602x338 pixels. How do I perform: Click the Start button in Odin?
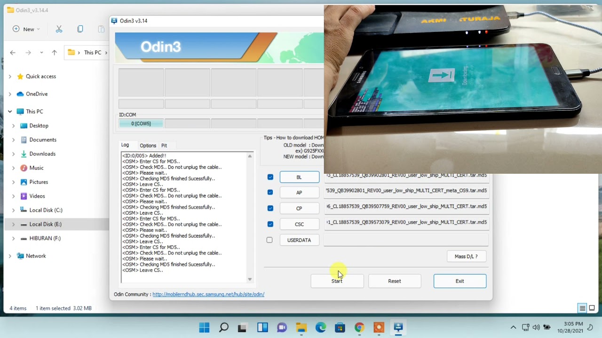(337, 281)
